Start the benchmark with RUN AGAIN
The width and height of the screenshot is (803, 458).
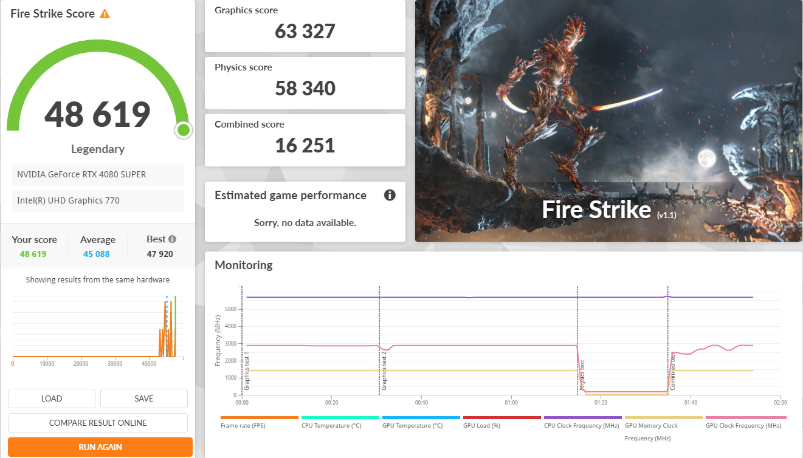point(100,447)
